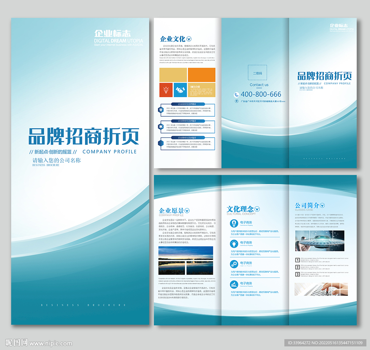The width and height of the screenshot is (370, 350).
Task: Click the large 请输入您的公司名称 text on the front cover
Action: pyautogui.click(x=57, y=160)
